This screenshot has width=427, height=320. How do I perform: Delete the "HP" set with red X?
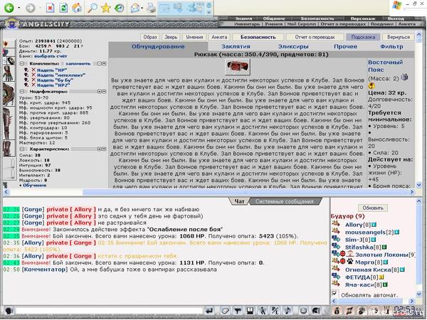pos(33,70)
